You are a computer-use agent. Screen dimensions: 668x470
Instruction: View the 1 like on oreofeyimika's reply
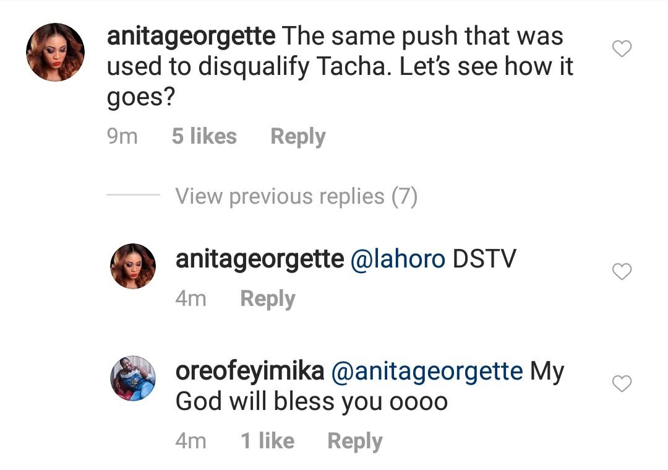[267, 441]
